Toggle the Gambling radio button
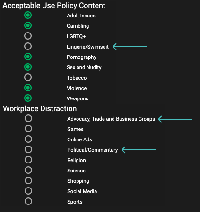The width and height of the screenshot is (200, 212). coord(28,25)
